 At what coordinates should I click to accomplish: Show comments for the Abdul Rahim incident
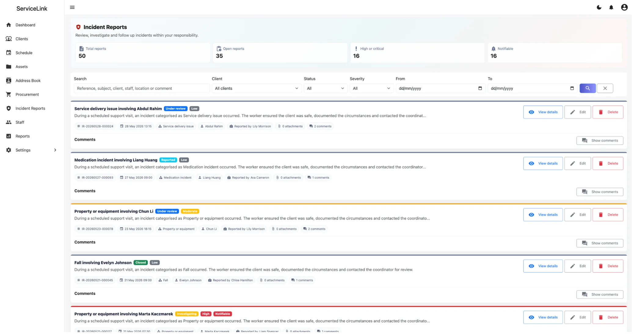click(600, 140)
